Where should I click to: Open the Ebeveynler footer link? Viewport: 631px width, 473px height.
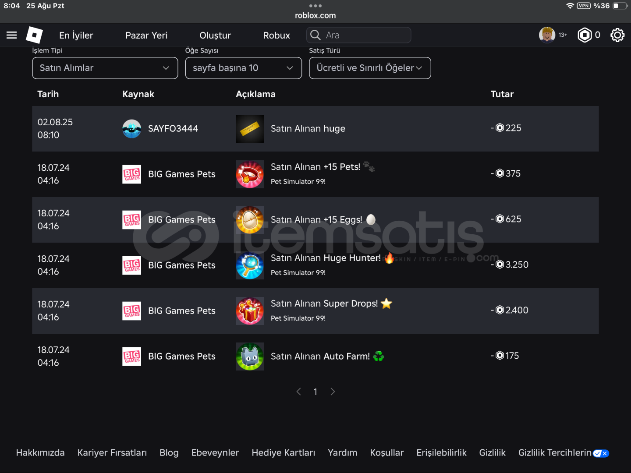coord(215,453)
